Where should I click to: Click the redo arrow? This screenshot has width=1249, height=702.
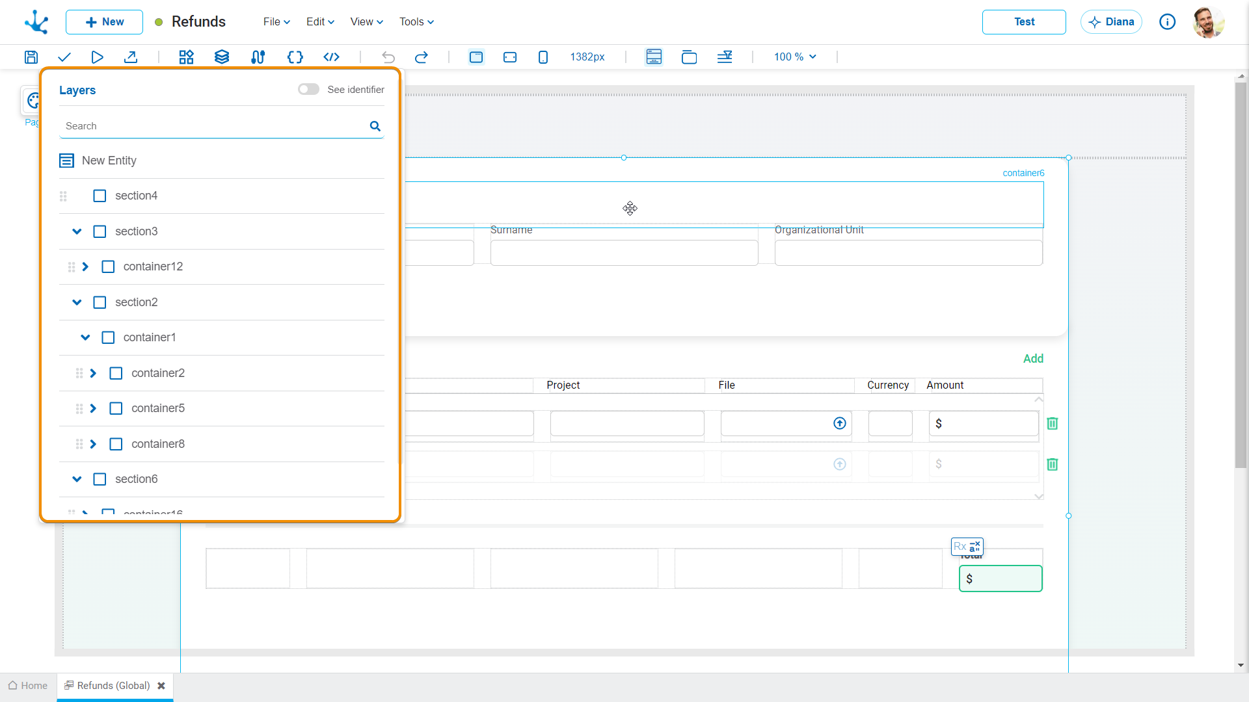pyautogui.click(x=422, y=57)
